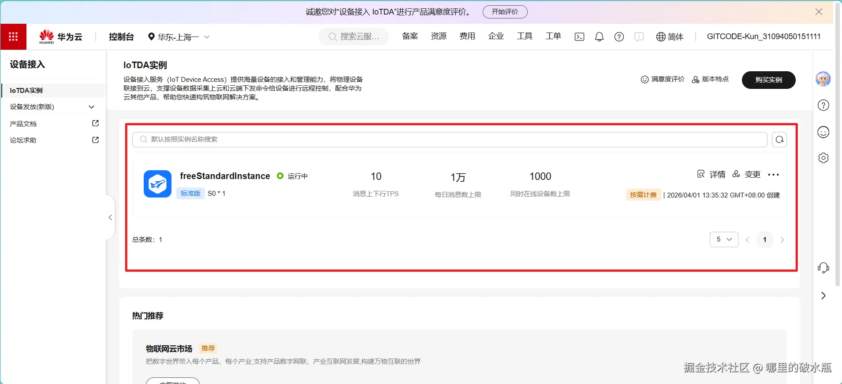Expand the 华东-上海一 region selector
The image size is (842, 384).
click(x=179, y=37)
